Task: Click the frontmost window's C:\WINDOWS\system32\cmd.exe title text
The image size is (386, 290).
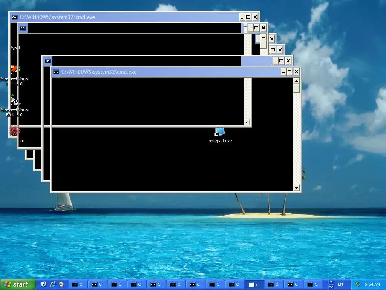Action: point(99,72)
